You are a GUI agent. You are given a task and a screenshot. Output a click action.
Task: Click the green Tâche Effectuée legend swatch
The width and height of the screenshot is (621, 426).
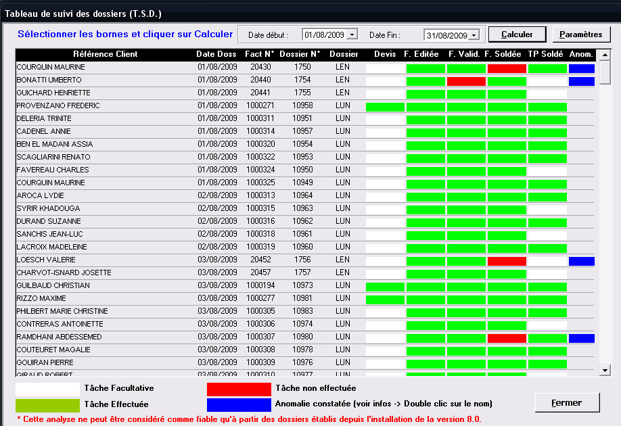tap(47, 405)
